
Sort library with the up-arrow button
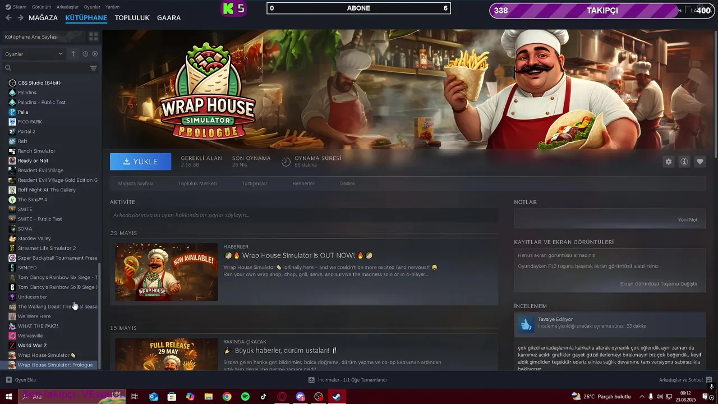[73, 54]
